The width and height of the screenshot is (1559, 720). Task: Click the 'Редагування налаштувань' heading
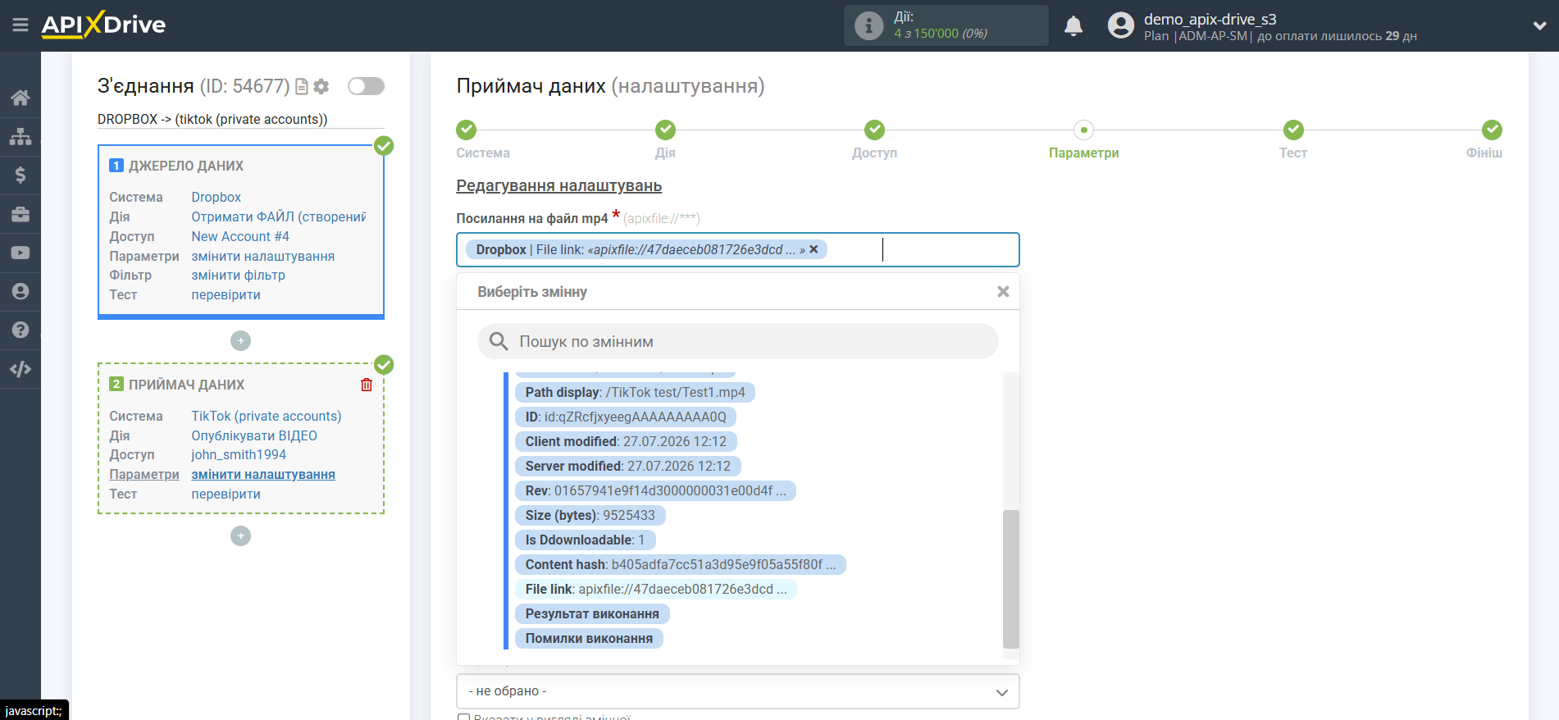click(x=559, y=186)
